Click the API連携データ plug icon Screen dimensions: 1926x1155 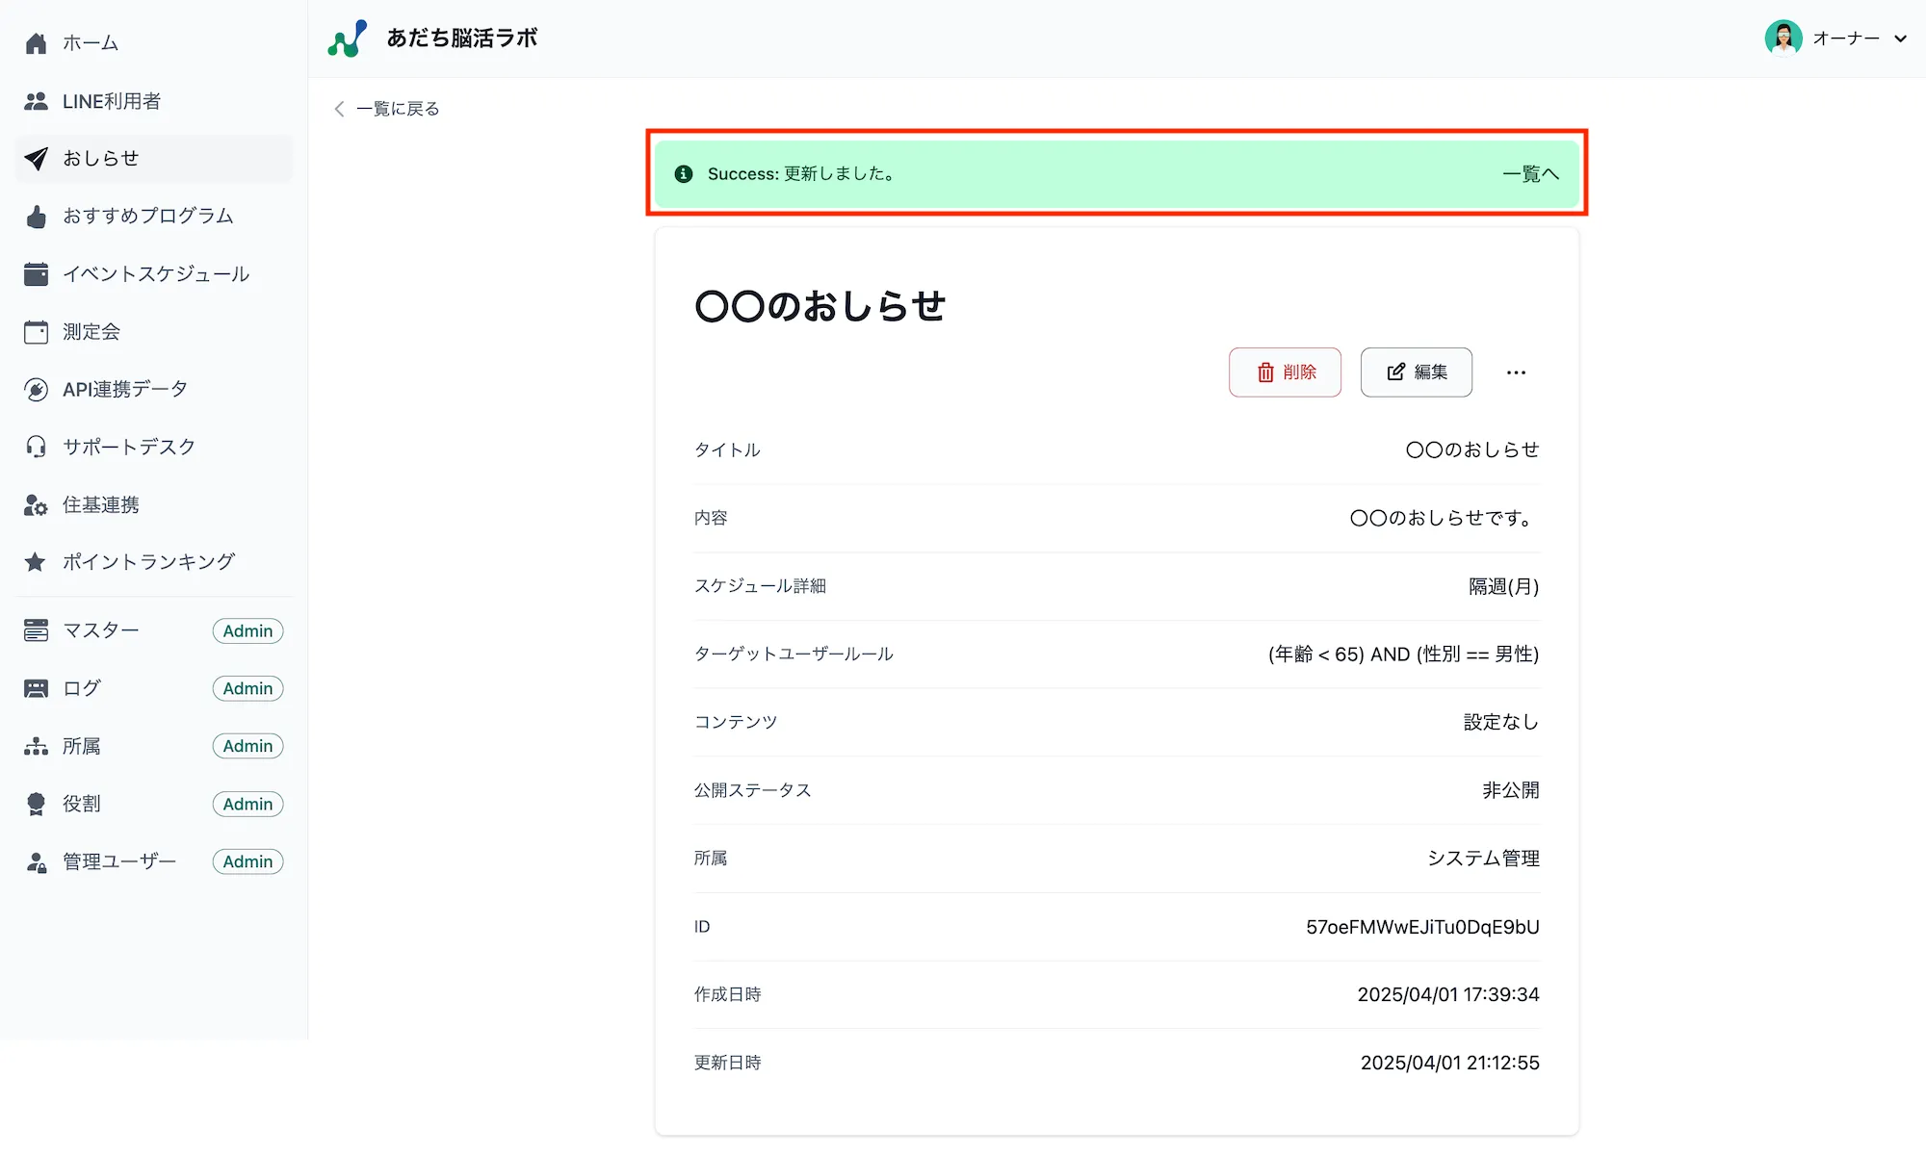[36, 390]
